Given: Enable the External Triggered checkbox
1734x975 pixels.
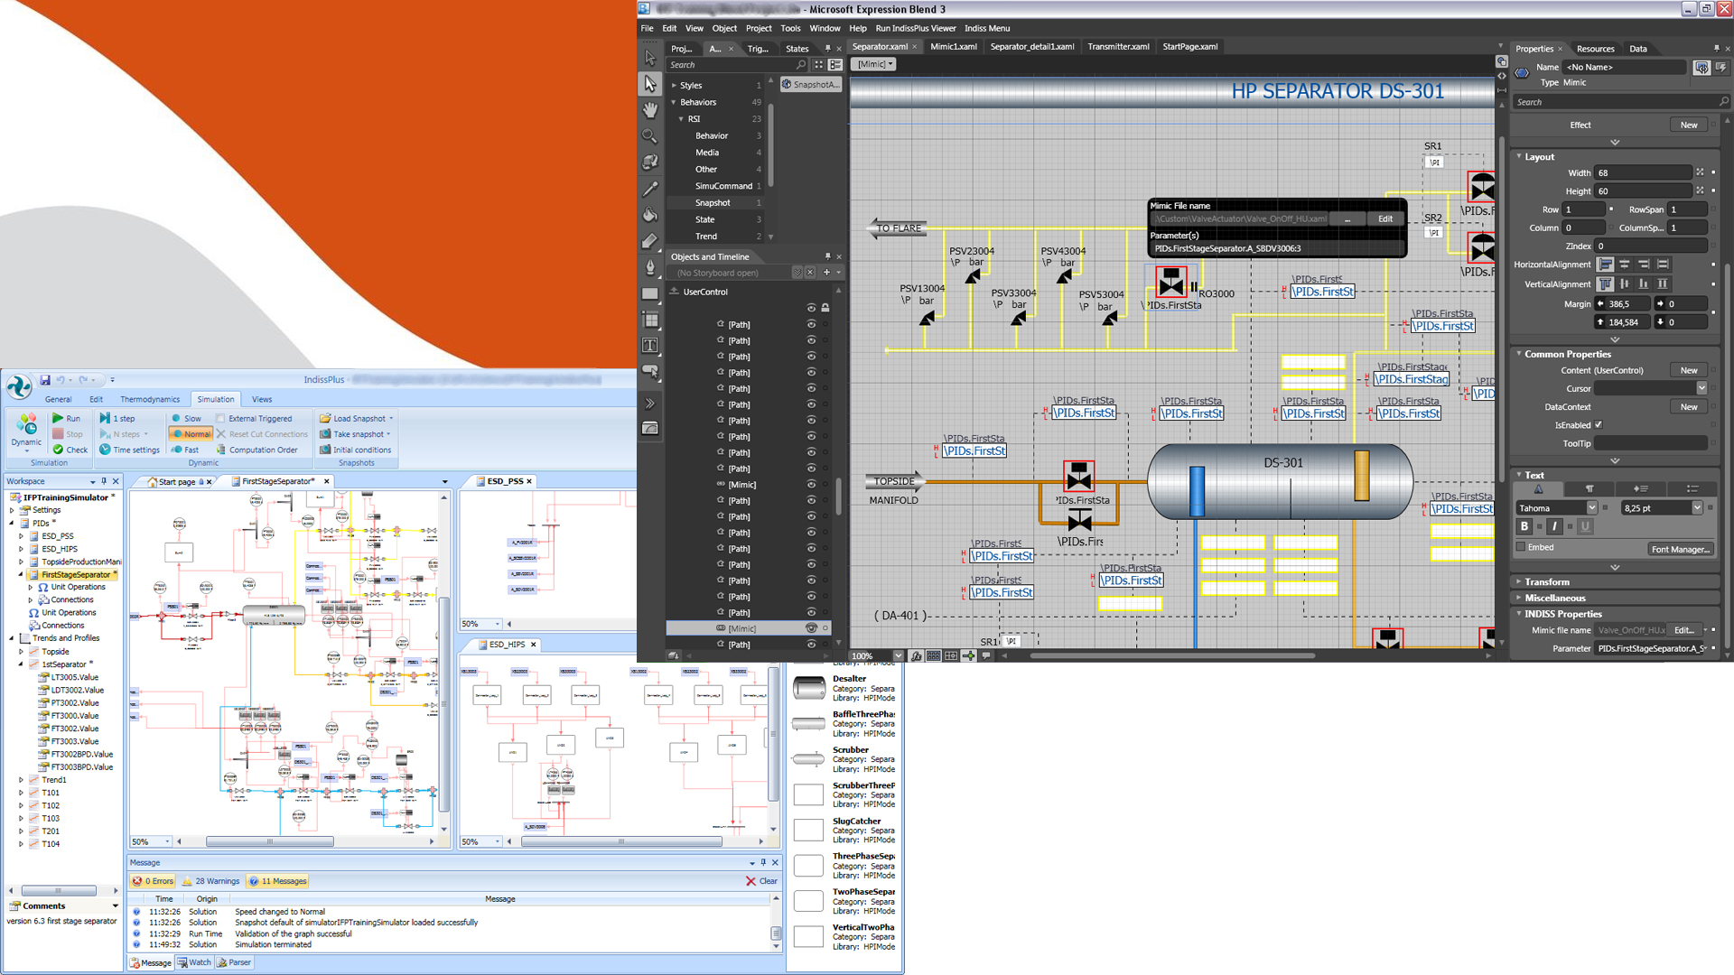Looking at the screenshot, I should pyautogui.click(x=220, y=418).
